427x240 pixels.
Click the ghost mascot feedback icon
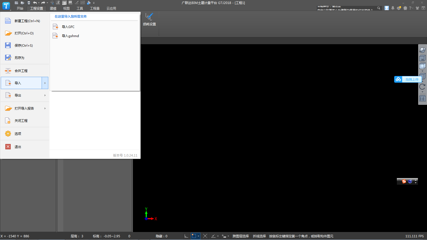coord(405,8)
